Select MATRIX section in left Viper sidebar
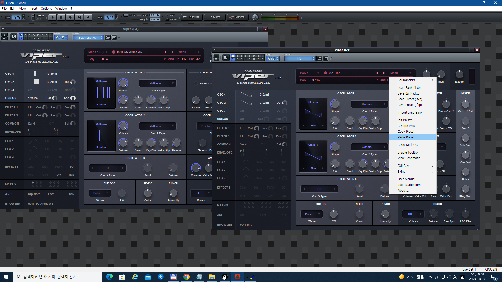The image size is (502, 282). [11, 185]
